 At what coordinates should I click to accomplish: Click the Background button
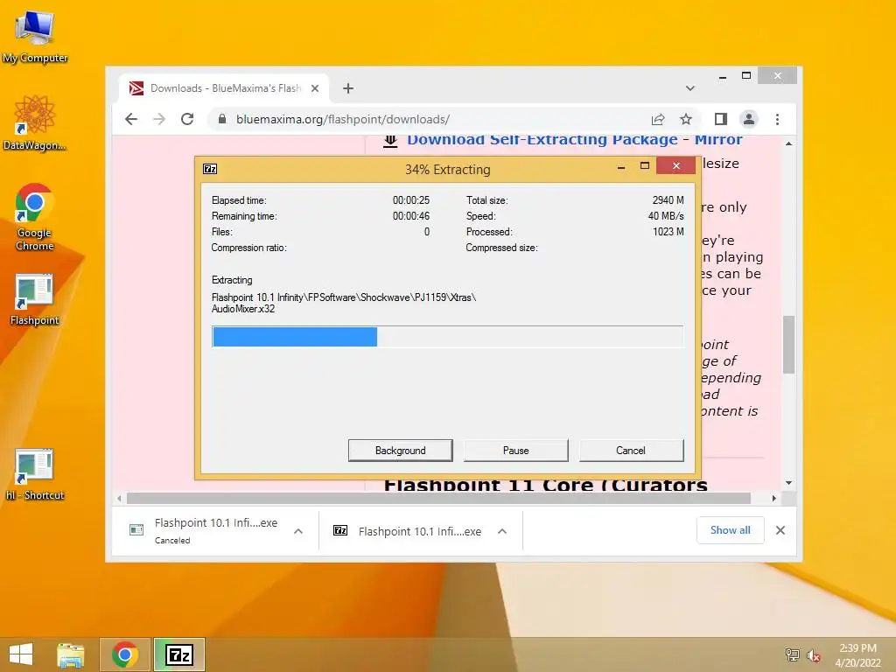[x=401, y=451]
